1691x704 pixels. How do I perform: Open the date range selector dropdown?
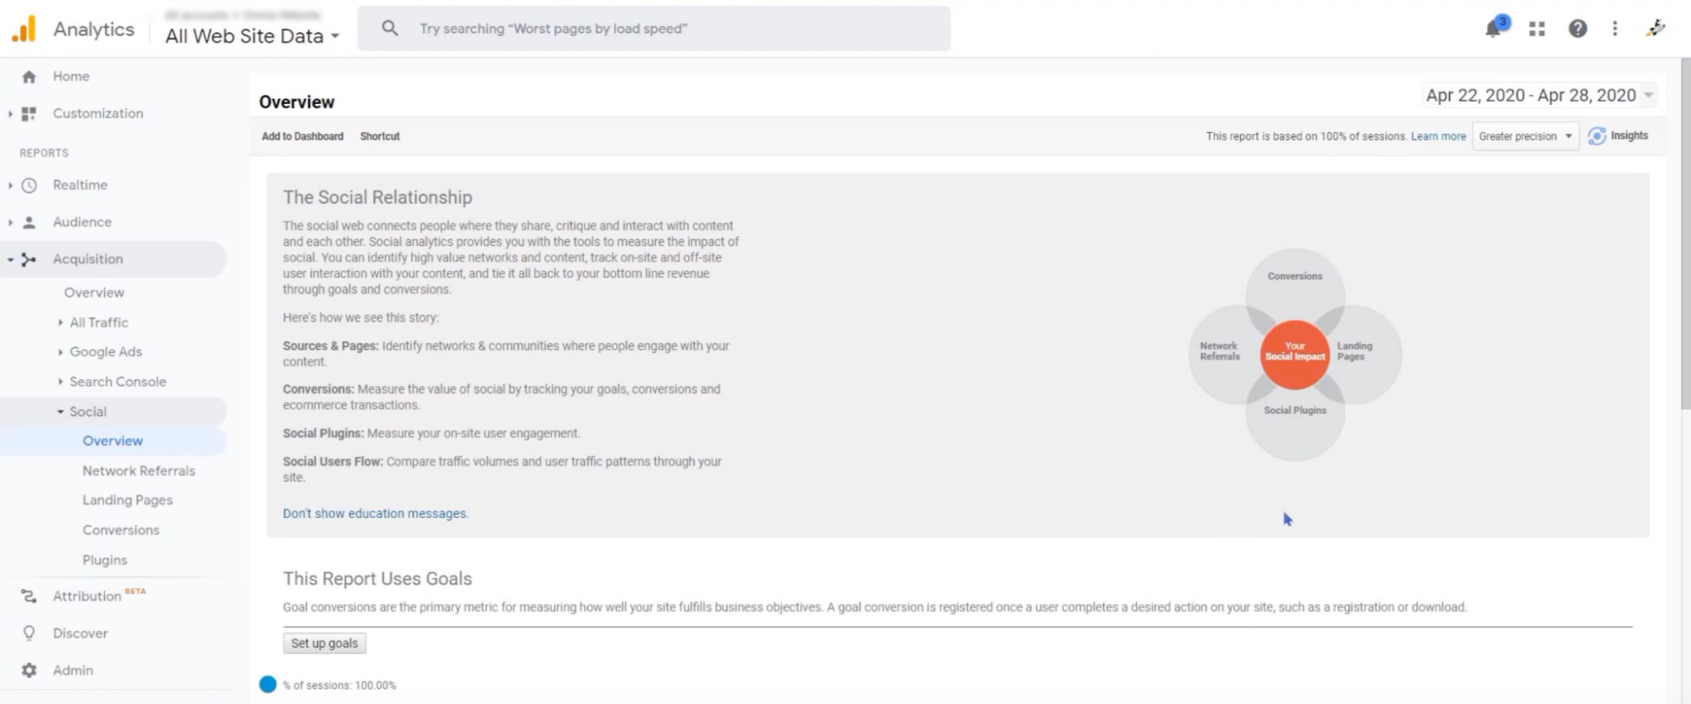[1540, 96]
